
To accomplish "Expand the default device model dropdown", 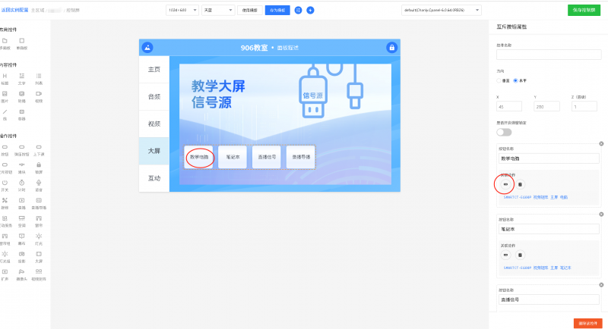I will point(442,11).
